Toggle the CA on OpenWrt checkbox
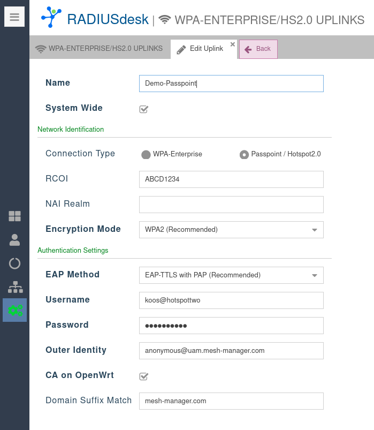The image size is (374, 430). [143, 376]
